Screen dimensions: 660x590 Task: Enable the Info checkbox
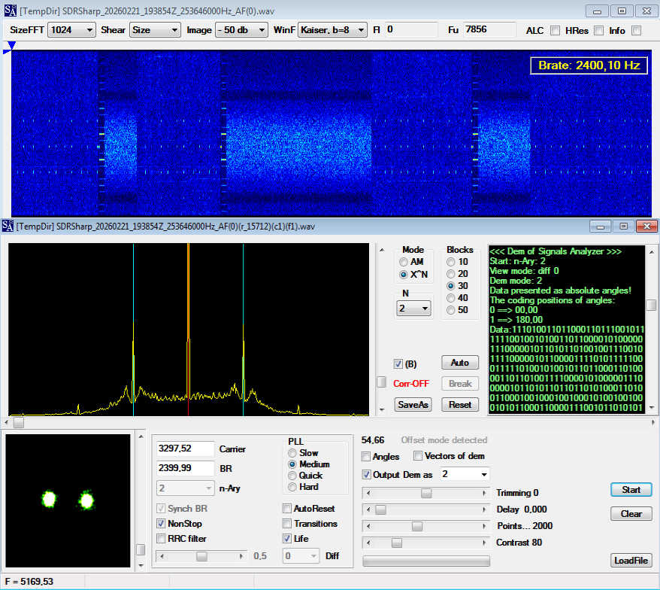coord(637,30)
